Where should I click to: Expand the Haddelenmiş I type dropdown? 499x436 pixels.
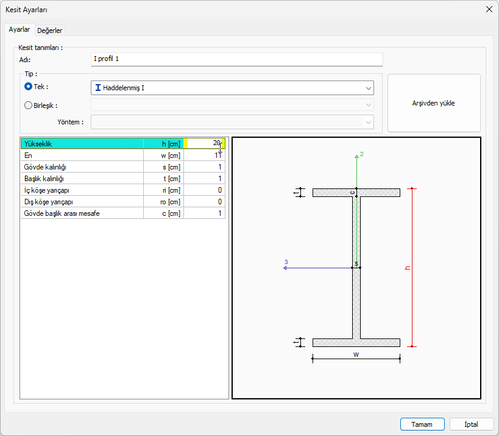click(x=369, y=88)
